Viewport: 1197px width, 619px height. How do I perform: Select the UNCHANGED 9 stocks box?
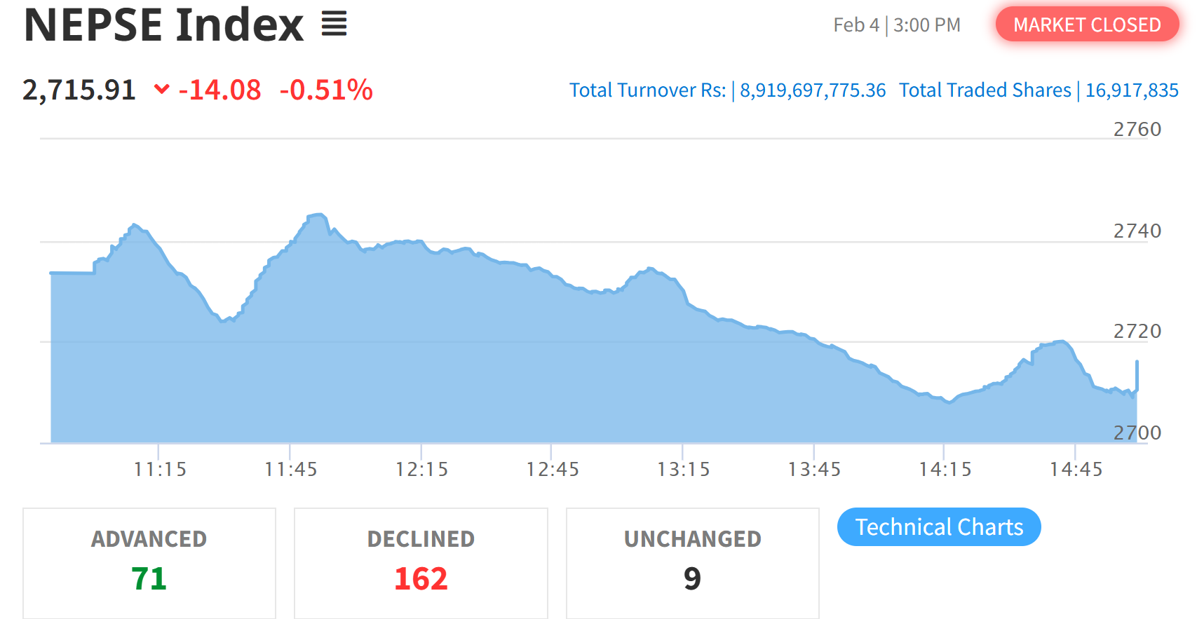point(692,563)
